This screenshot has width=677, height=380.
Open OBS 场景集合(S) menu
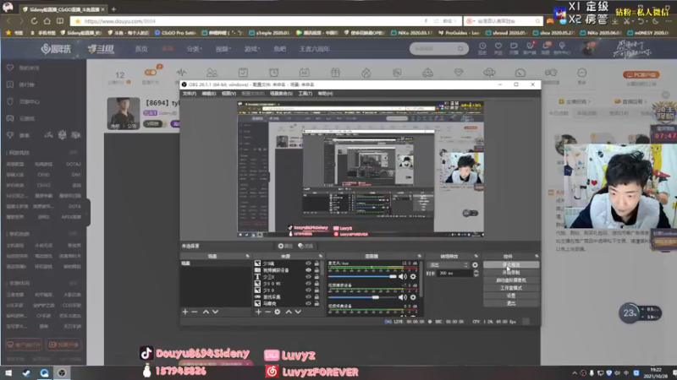click(x=281, y=94)
